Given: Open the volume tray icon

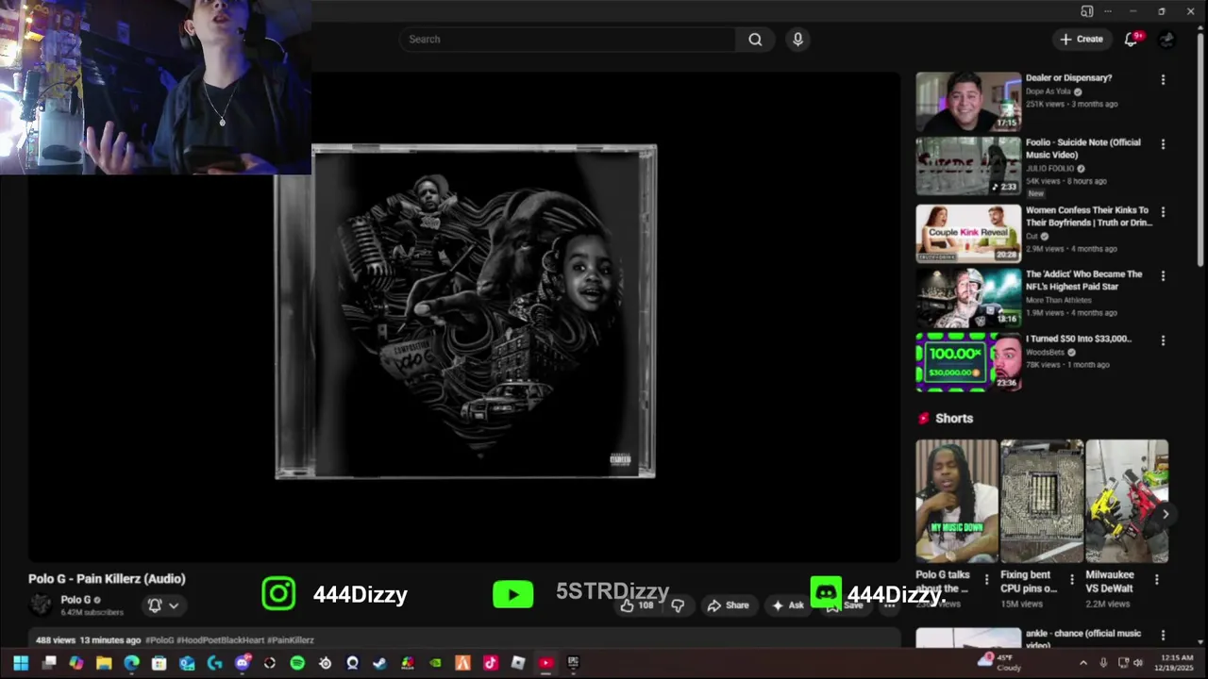Looking at the screenshot, I should 1137,663.
